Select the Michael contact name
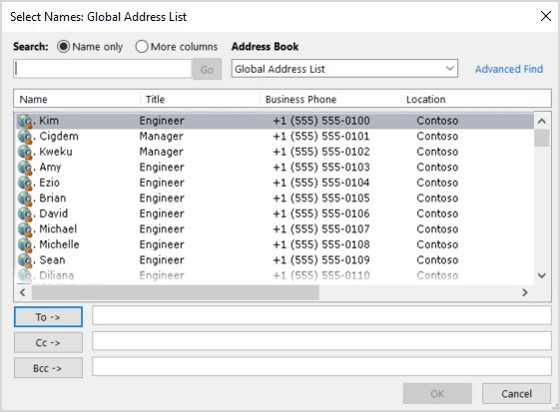The height and width of the screenshot is (412, 560). [x=58, y=228]
